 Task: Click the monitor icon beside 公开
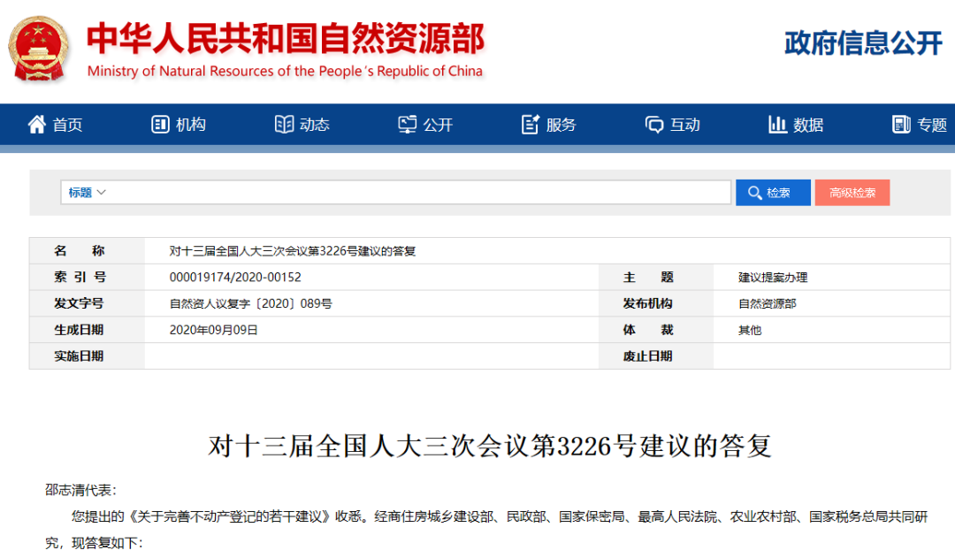coord(408,125)
